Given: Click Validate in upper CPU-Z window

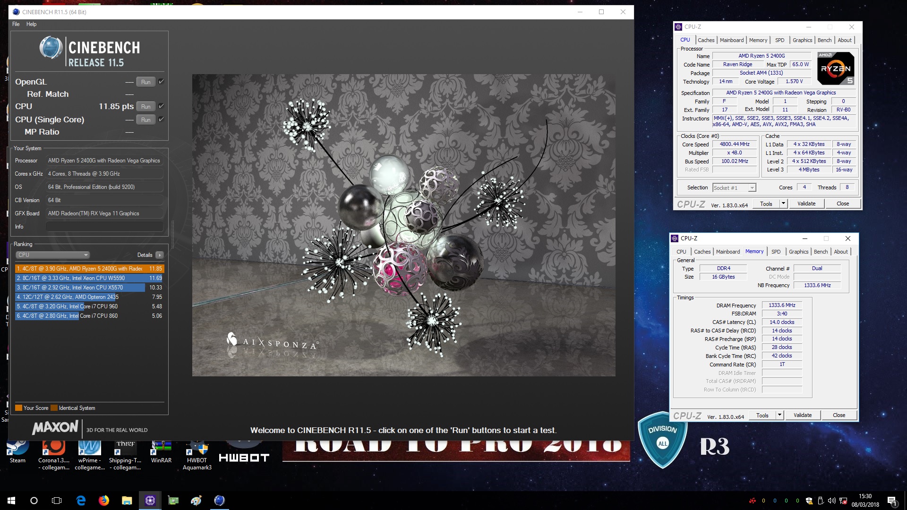Looking at the screenshot, I should pyautogui.click(x=806, y=204).
